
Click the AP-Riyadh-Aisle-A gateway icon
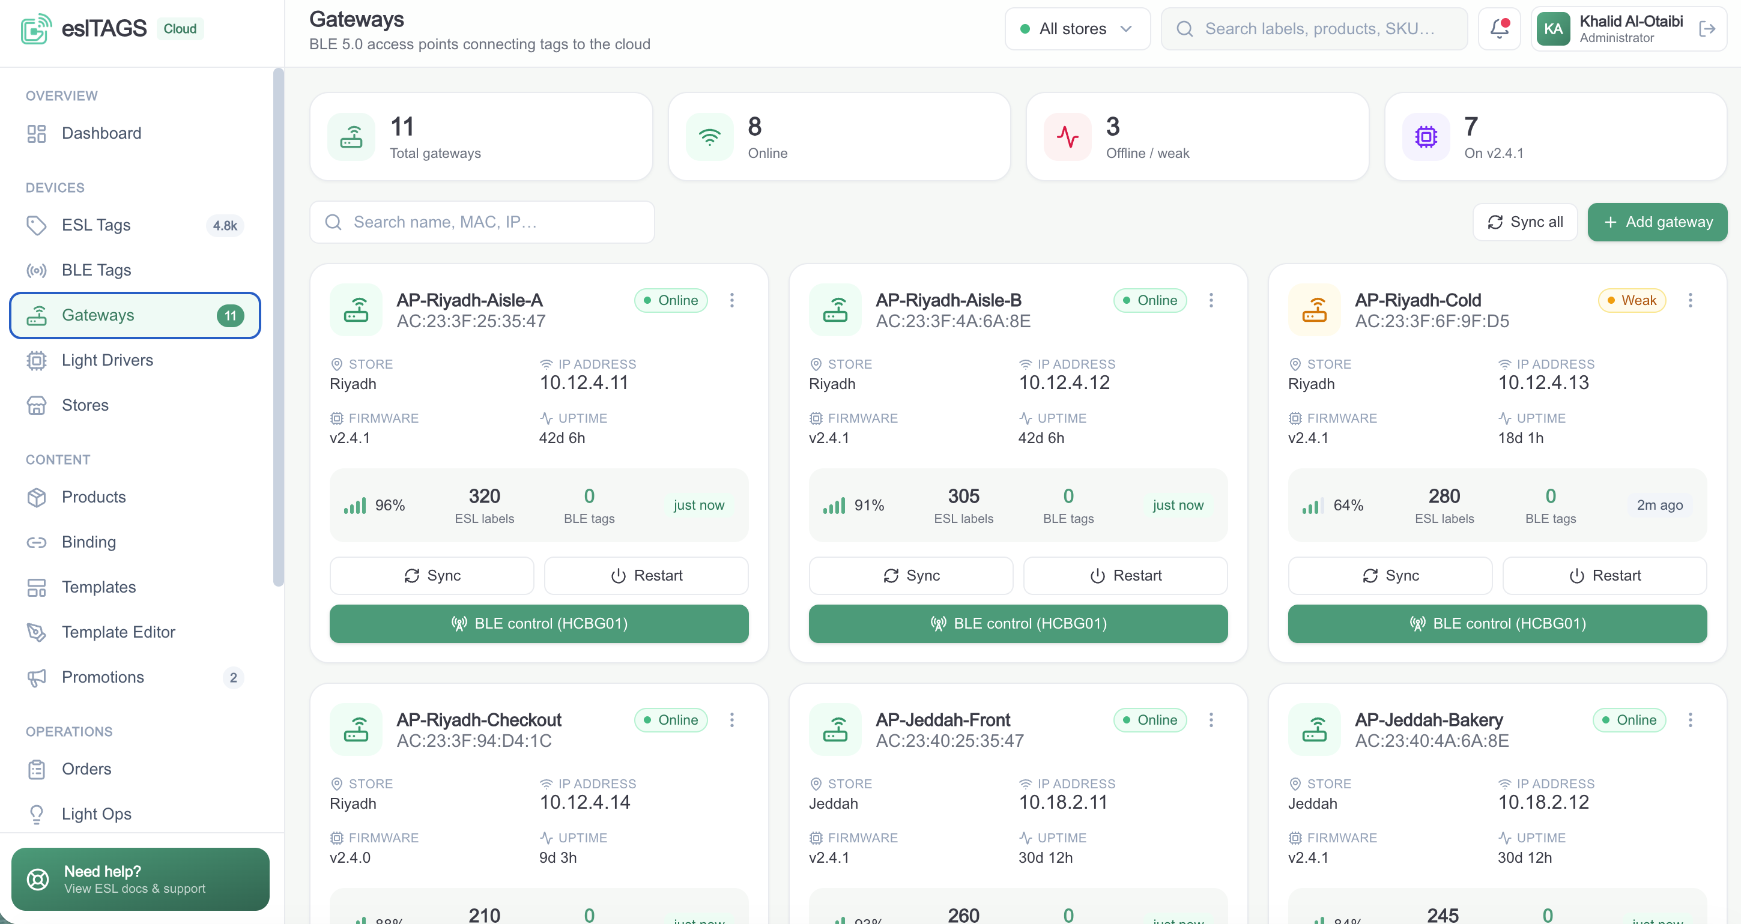pos(356,310)
